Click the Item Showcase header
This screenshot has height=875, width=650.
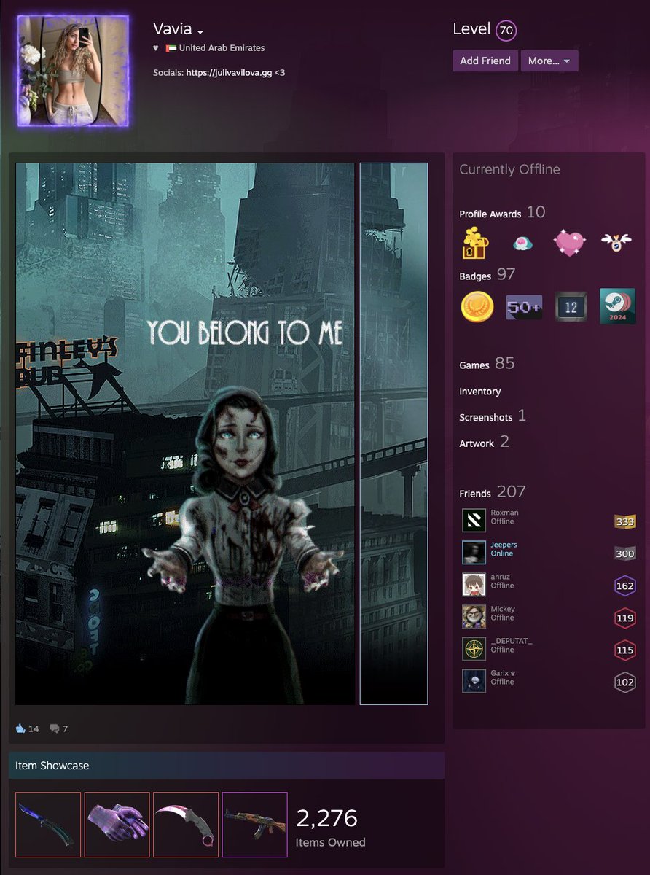[227, 766]
